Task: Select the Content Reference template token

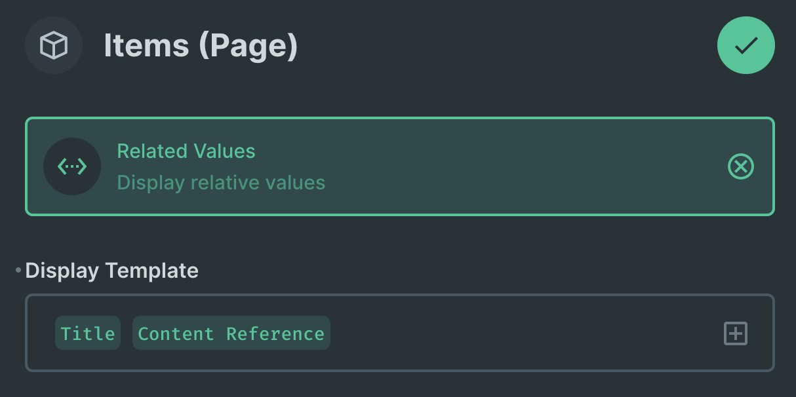Action: 231,333
